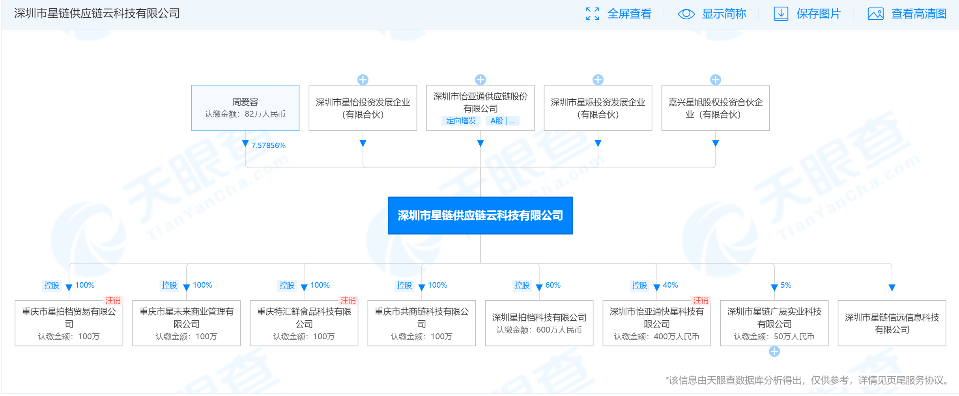959x396 pixels.
Task: Click the 周爱容 shareholder node
Action: point(245,108)
